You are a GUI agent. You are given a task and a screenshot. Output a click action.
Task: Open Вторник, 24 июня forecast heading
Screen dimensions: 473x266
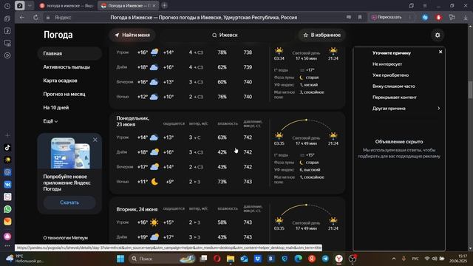137,209
